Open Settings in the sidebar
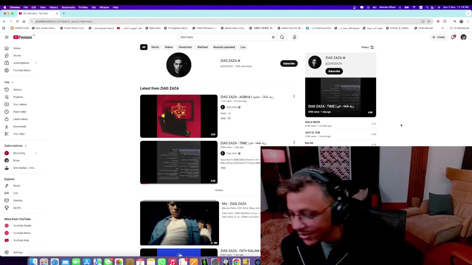This screenshot has height=265, width=472. (x=18, y=252)
